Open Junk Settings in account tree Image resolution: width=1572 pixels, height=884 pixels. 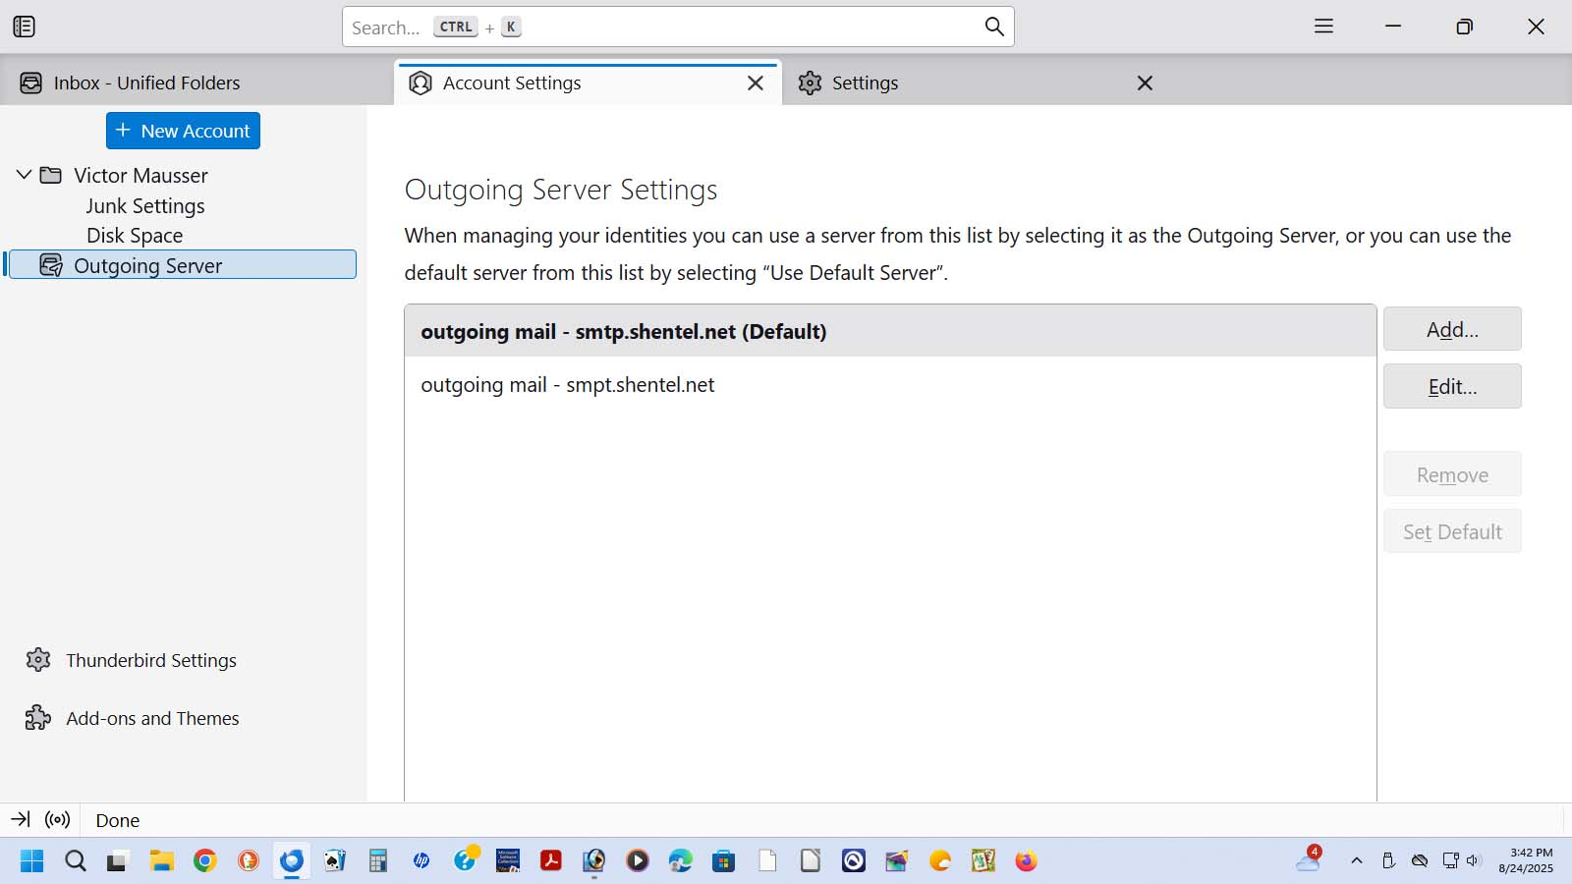pos(145,206)
